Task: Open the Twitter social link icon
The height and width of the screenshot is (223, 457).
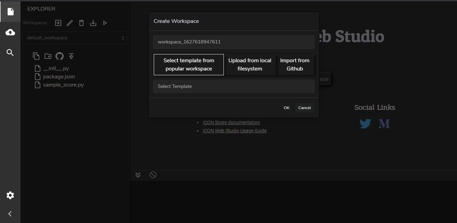Action: [365, 124]
